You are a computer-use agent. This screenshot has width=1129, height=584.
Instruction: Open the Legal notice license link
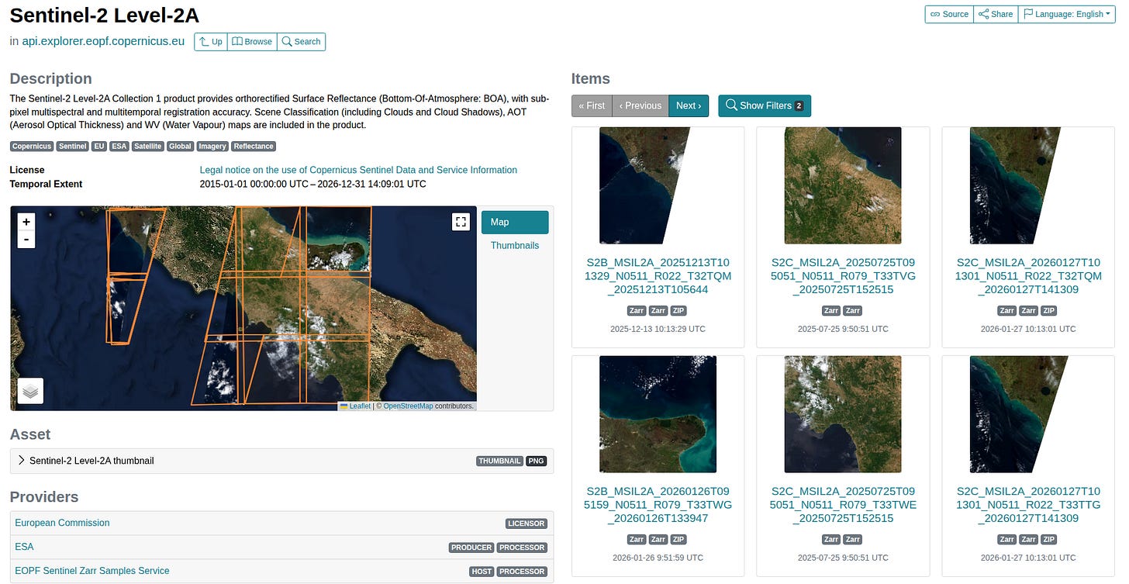pyautogui.click(x=358, y=170)
